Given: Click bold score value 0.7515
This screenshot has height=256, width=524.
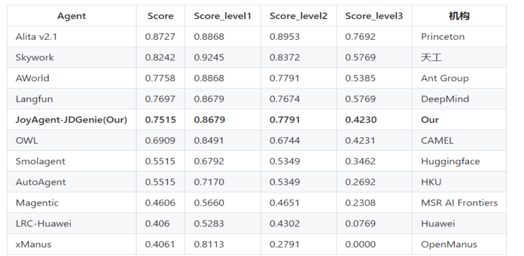Looking at the screenshot, I should pyautogui.click(x=161, y=119).
